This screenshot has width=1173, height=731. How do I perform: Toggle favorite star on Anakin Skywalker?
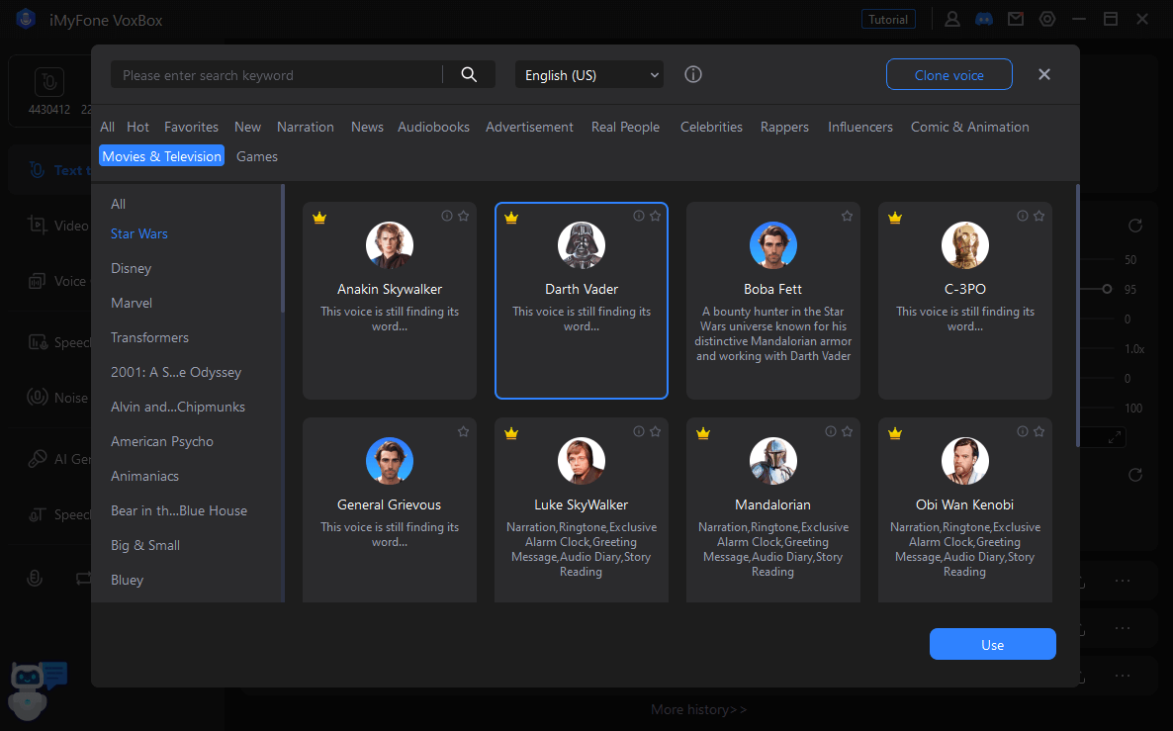463,216
